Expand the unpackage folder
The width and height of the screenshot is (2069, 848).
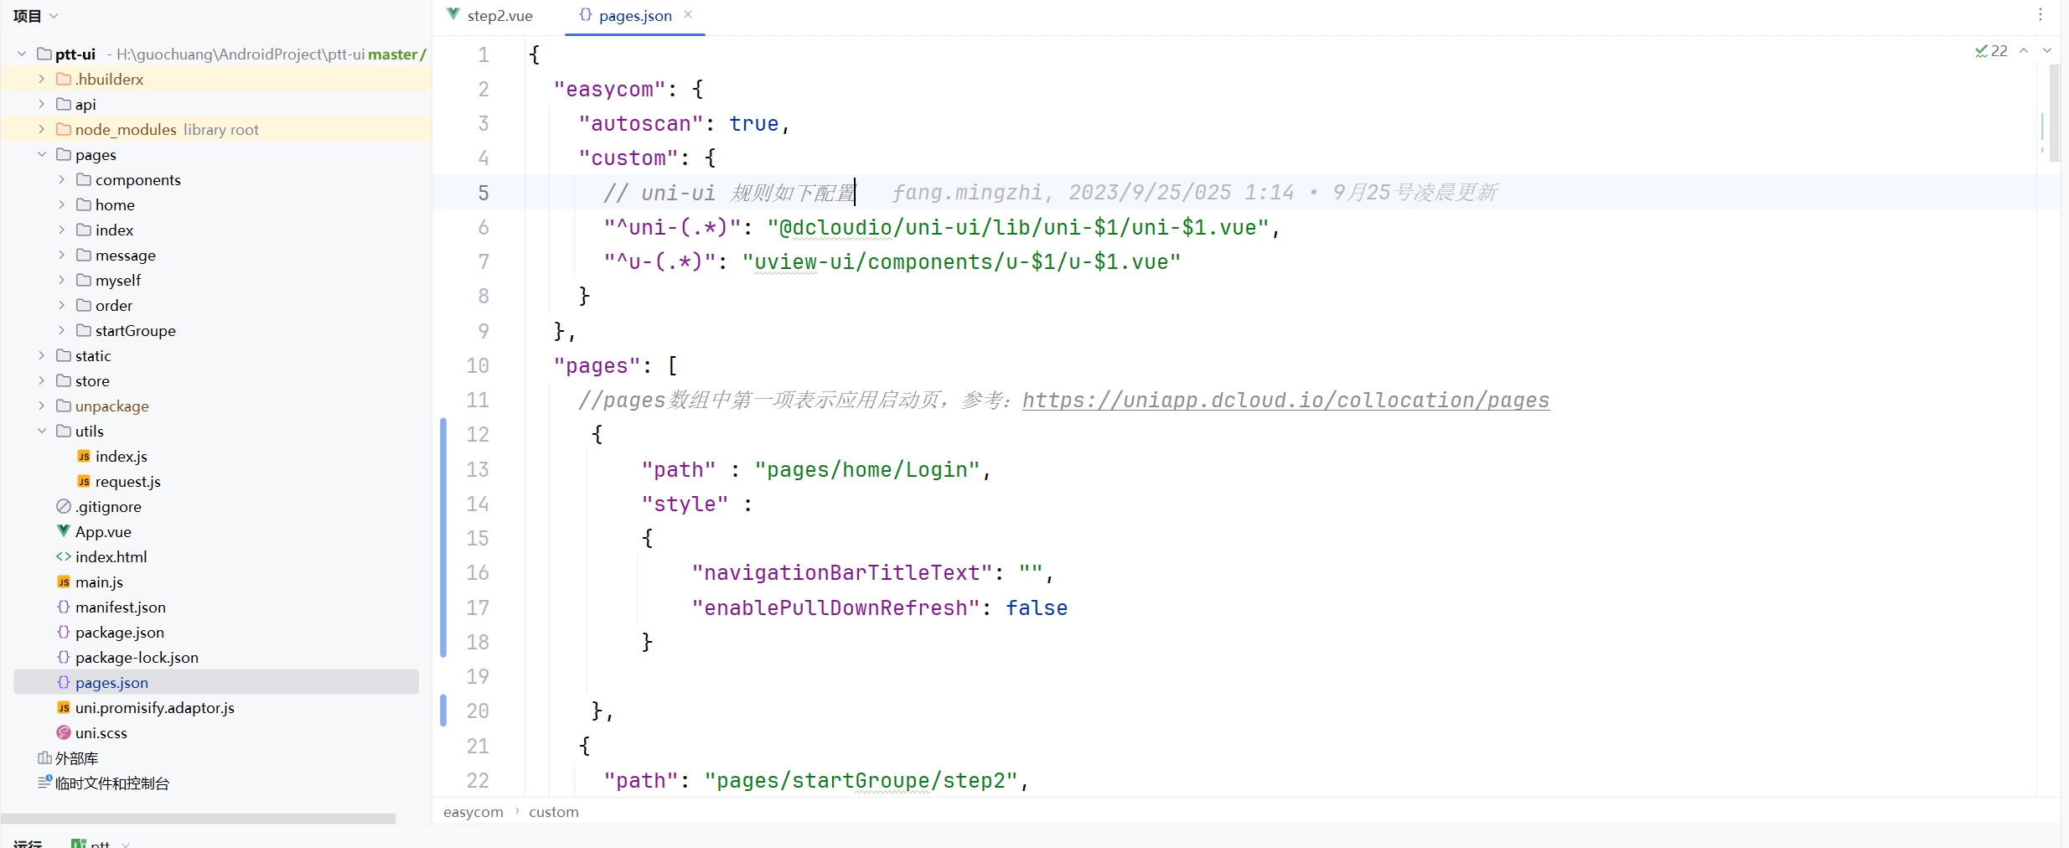[x=41, y=406]
